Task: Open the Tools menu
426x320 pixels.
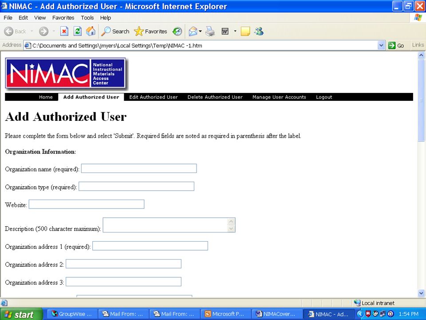Action: [87, 18]
